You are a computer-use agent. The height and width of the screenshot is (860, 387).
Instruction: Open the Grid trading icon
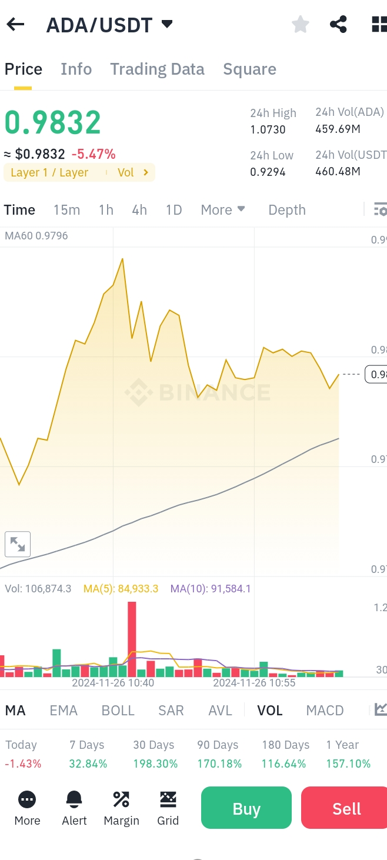pyautogui.click(x=168, y=799)
